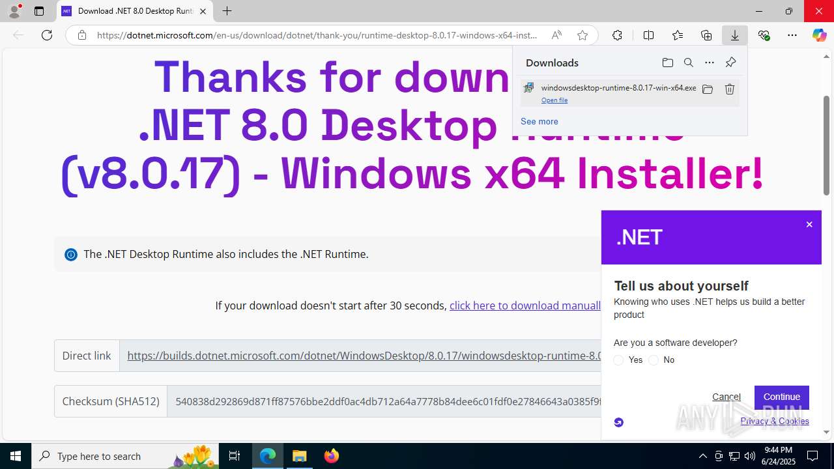Click the address bar URL
The height and width of the screenshot is (469, 834).
coord(317,35)
